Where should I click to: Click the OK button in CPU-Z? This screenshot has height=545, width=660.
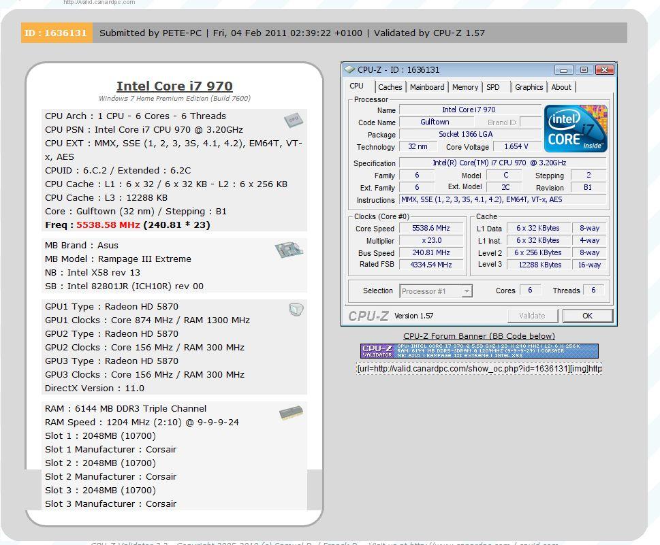tap(588, 316)
